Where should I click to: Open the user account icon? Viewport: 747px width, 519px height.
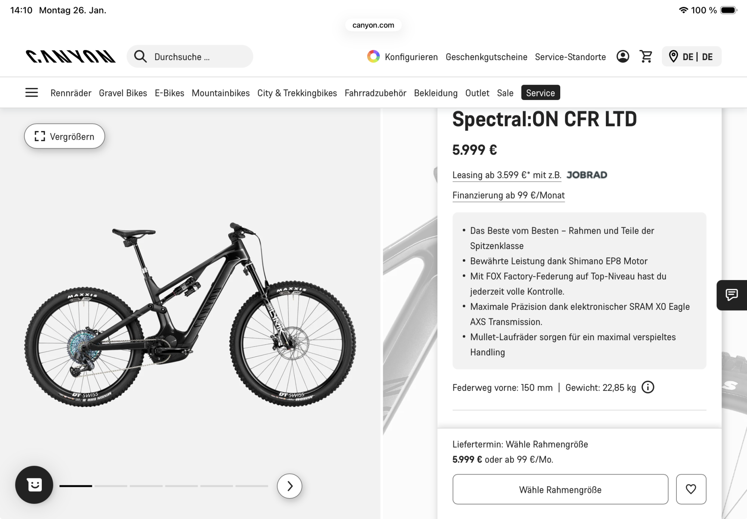coord(623,56)
